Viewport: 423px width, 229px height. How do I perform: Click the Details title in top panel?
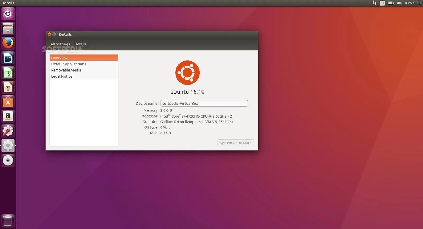[8, 3]
